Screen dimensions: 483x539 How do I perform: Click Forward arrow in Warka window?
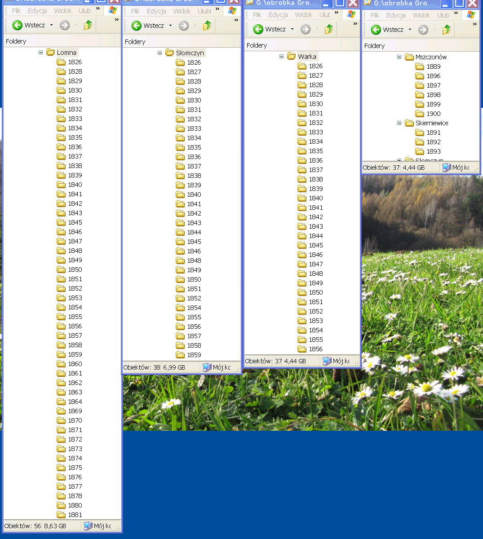click(x=306, y=29)
